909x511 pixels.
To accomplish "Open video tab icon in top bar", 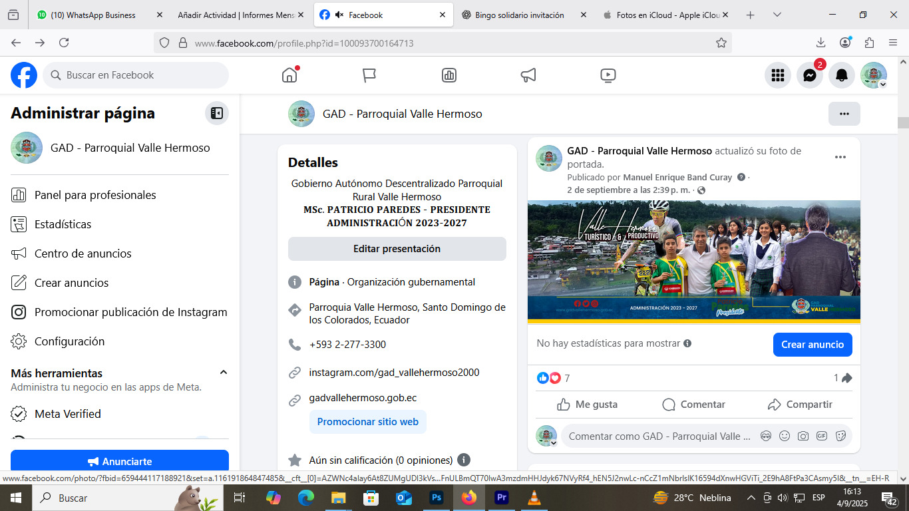I will [x=608, y=75].
